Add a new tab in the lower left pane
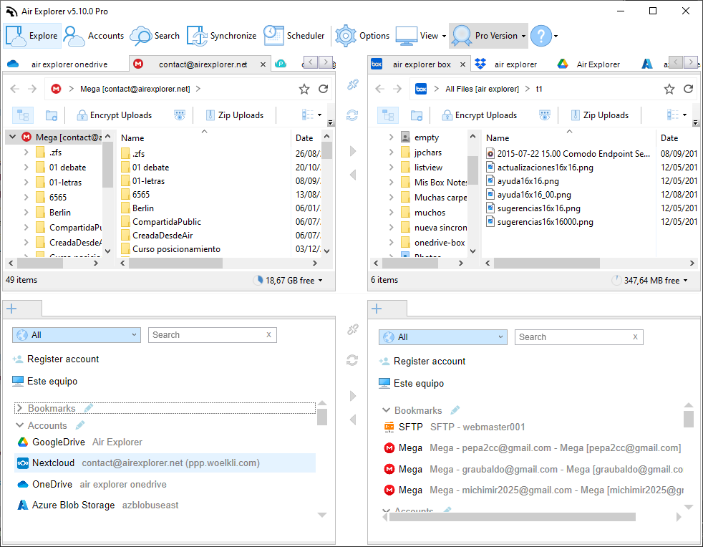703x547 pixels. click(12, 309)
